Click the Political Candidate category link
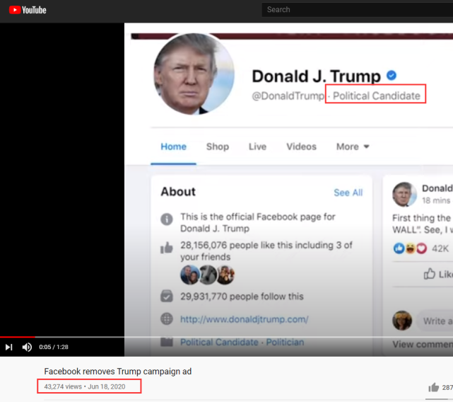The image size is (453, 402). coord(219,342)
